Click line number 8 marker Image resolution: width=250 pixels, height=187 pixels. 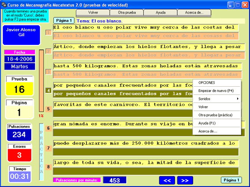pyautogui.click(x=49, y=167)
